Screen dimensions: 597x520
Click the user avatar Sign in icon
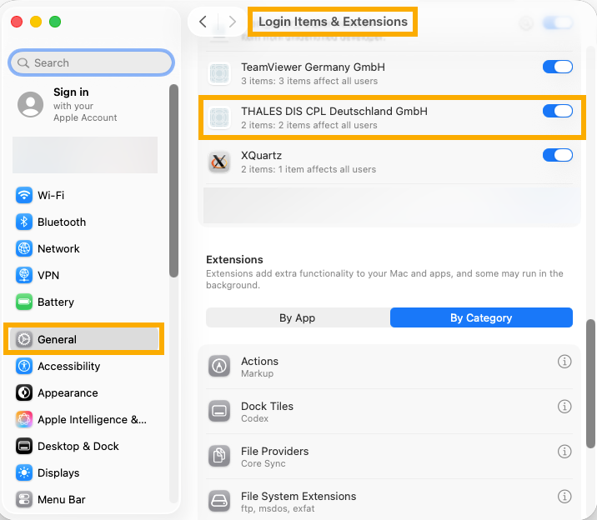(31, 104)
